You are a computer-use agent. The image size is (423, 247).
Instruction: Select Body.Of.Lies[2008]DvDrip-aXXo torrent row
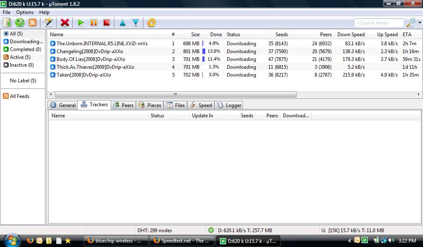235,59
